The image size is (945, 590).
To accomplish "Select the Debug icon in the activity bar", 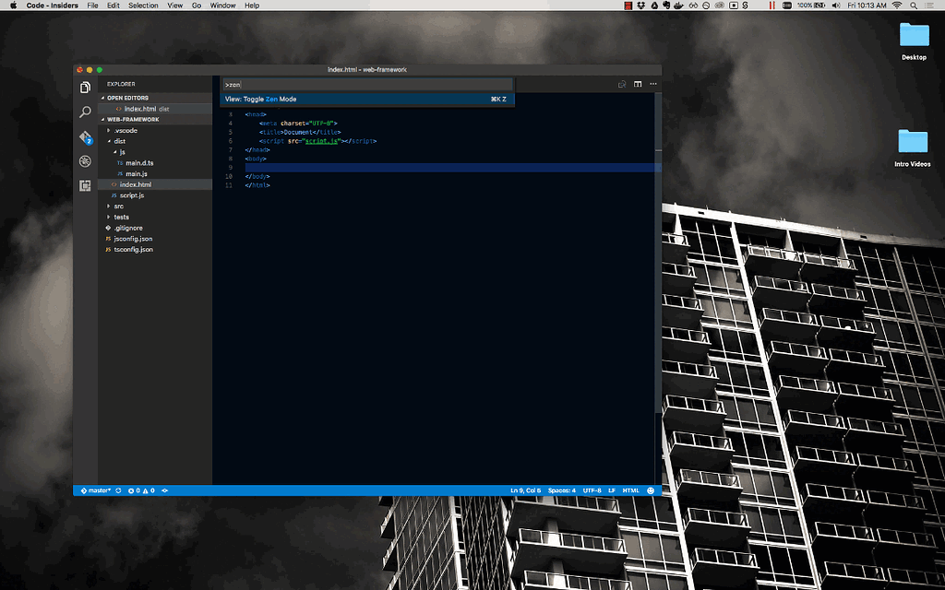I will click(85, 160).
